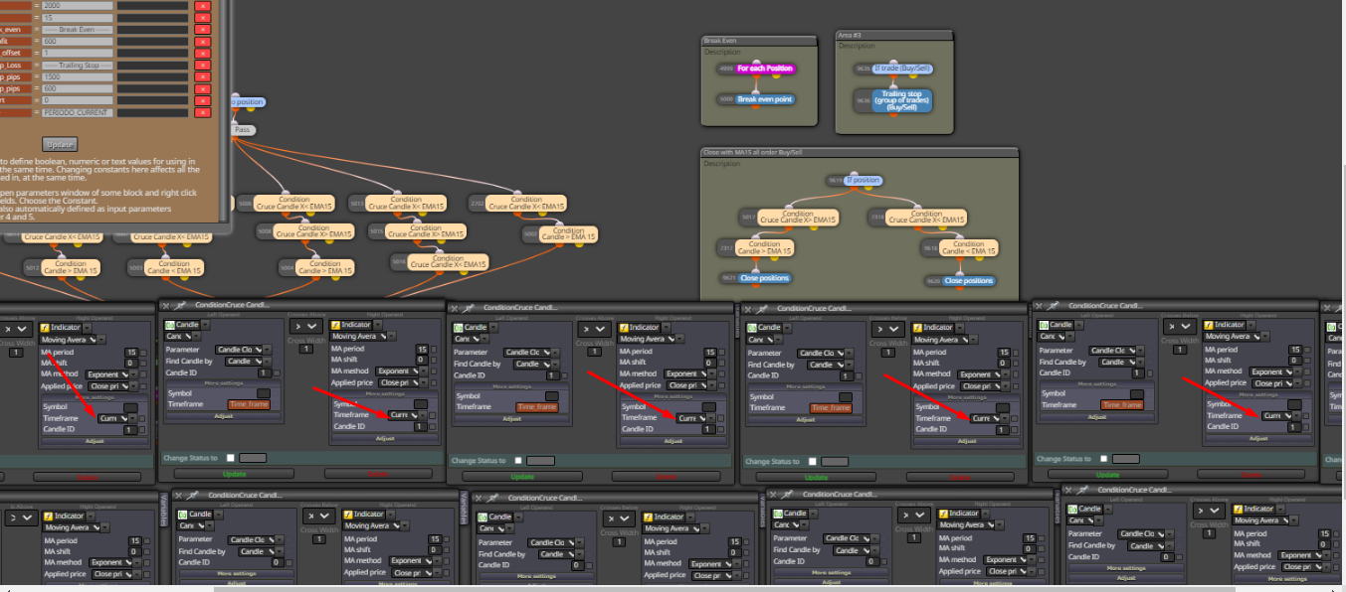Screen dimensions: 1346x592
Task: Close the first titled middle-row ConditionCruce panel
Action: (x=166, y=307)
